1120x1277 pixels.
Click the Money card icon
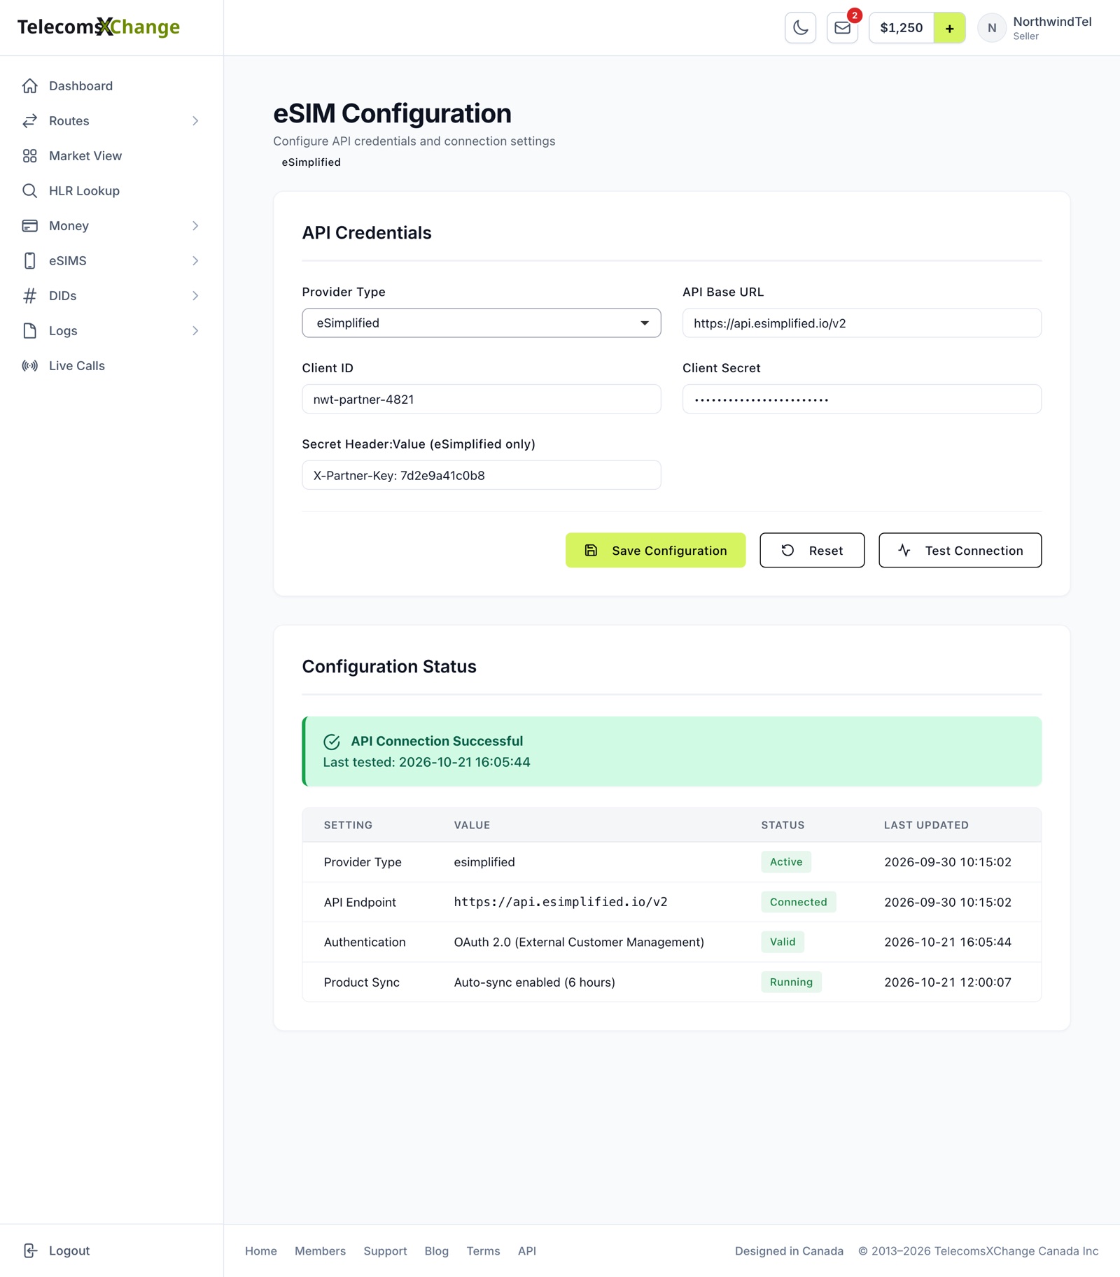(x=29, y=226)
